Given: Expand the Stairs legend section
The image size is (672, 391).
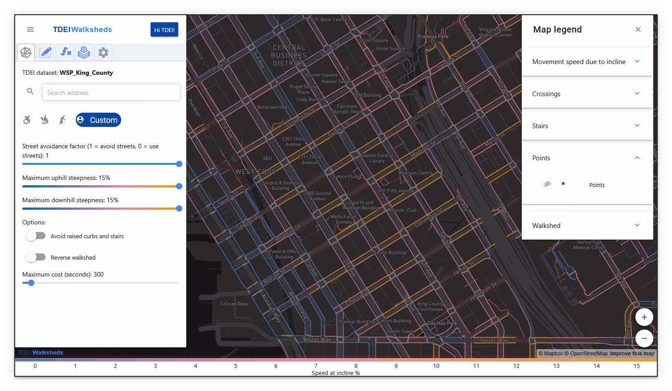Looking at the screenshot, I should coord(587,126).
